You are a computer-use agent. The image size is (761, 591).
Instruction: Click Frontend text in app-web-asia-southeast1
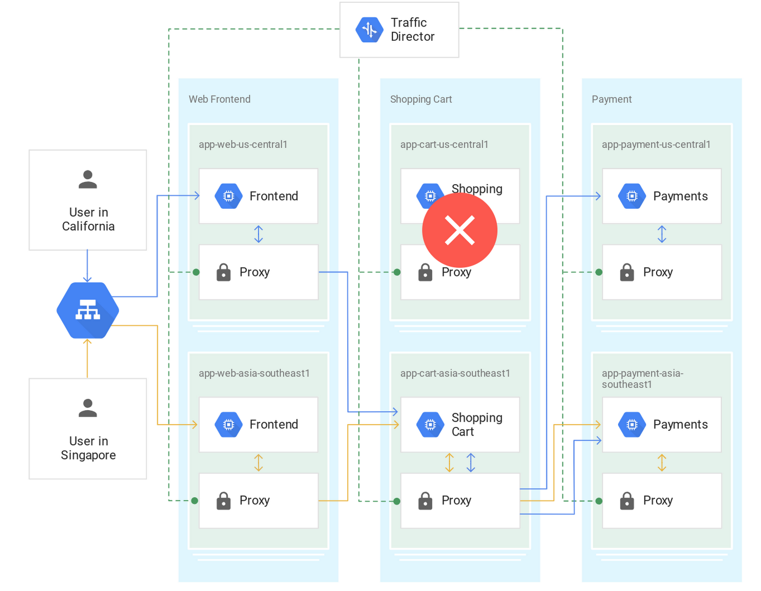[274, 425]
